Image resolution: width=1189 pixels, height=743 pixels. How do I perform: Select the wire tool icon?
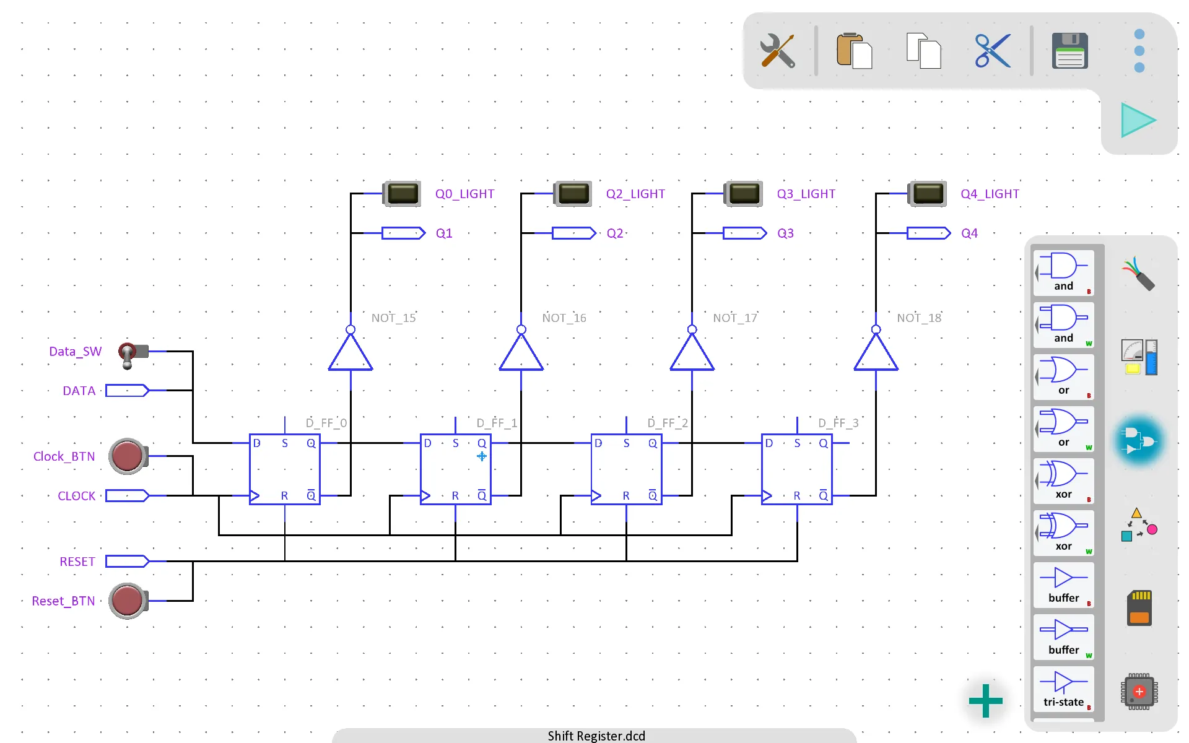1138,273
